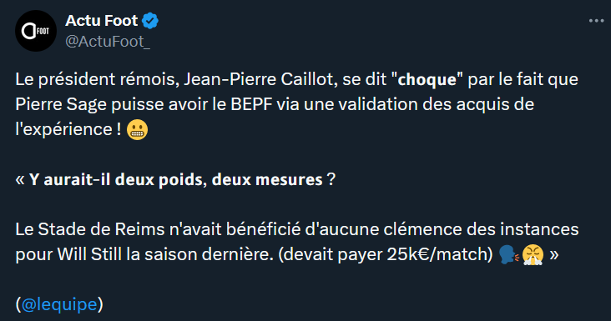Click the grimacing face emoji
611x321 pixels.
click(x=137, y=130)
